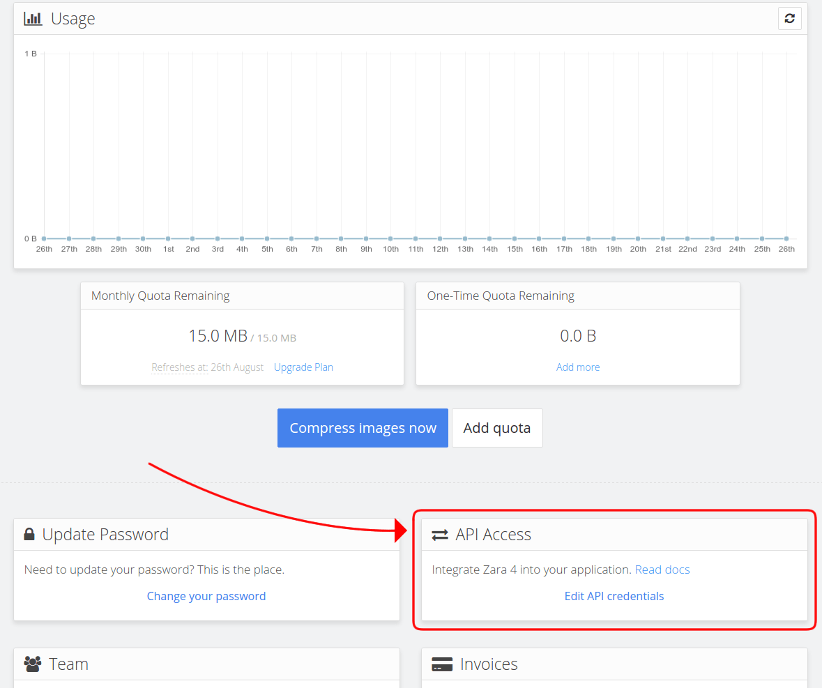Screen dimensions: 822x688
Task: Click the 0 B axis label
Action: click(x=31, y=238)
